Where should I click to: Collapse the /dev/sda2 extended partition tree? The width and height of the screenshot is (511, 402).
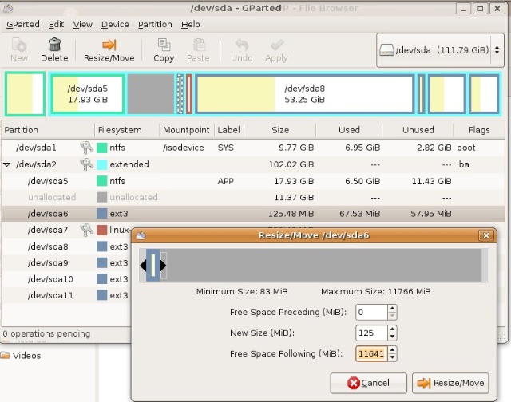[8, 164]
